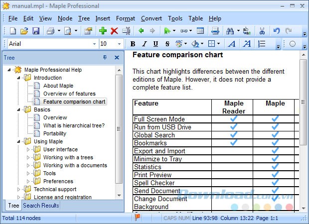Click the green back navigation arrow
The image size is (309, 224).
click(x=141, y=31)
